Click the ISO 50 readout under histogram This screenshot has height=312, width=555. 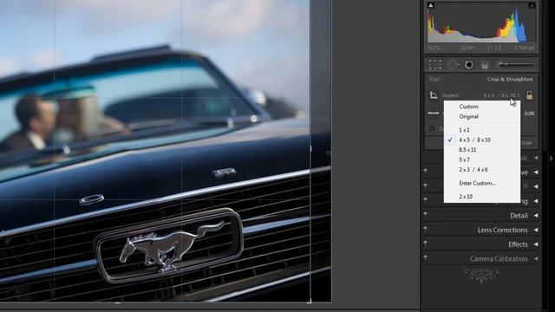[x=434, y=48]
